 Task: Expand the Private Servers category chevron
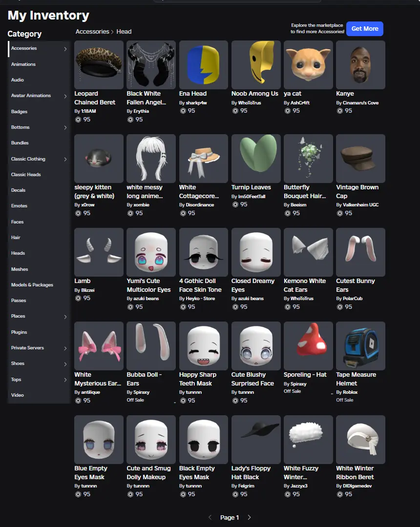[65, 348]
